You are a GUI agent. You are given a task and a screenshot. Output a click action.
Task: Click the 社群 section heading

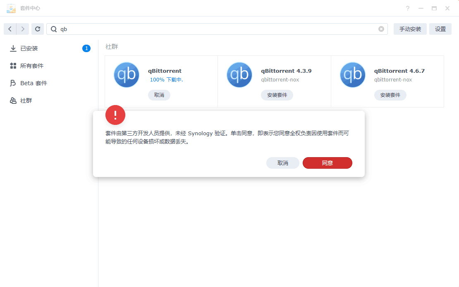click(x=112, y=47)
